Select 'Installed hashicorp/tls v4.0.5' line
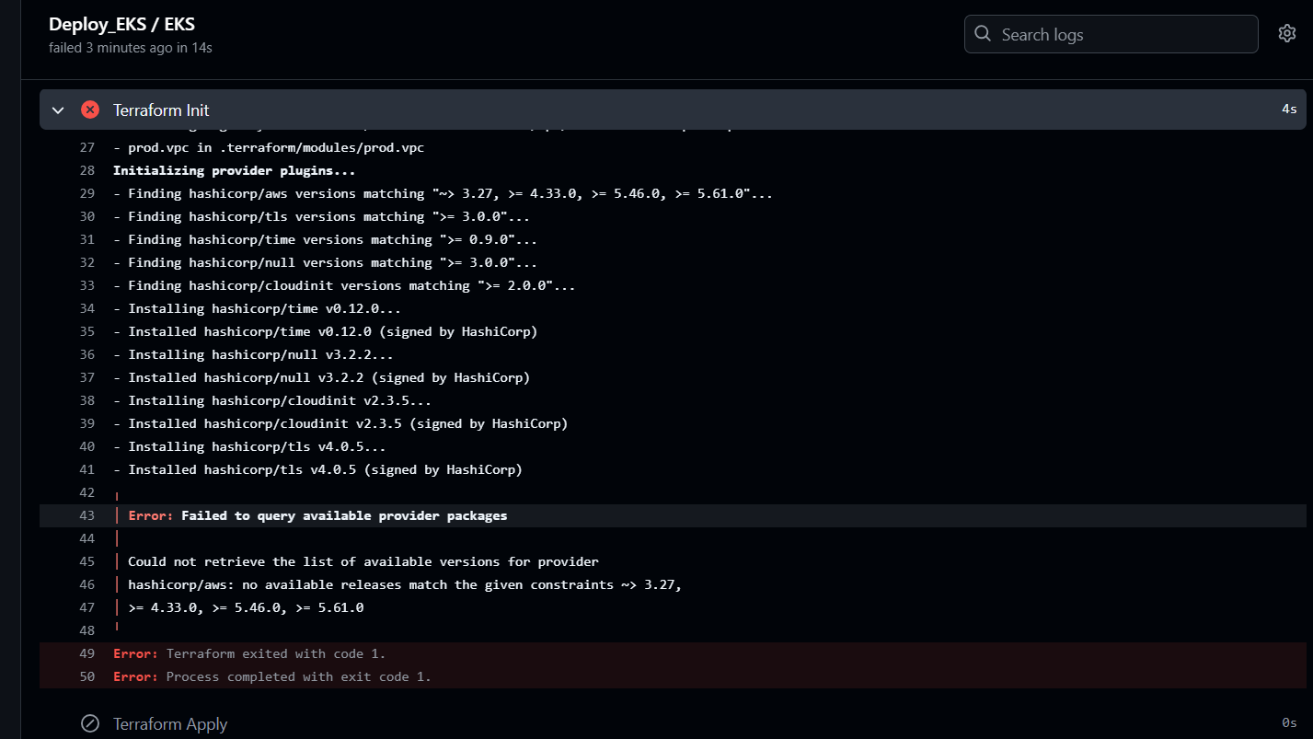 317,469
